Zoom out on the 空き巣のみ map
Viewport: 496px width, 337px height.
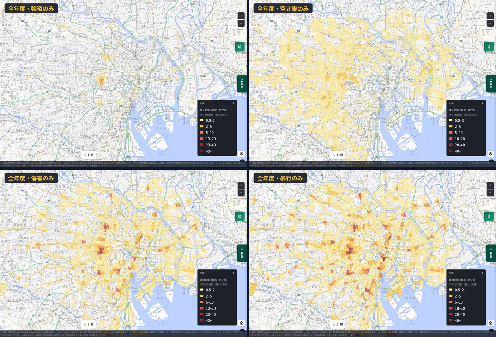(490, 23)
